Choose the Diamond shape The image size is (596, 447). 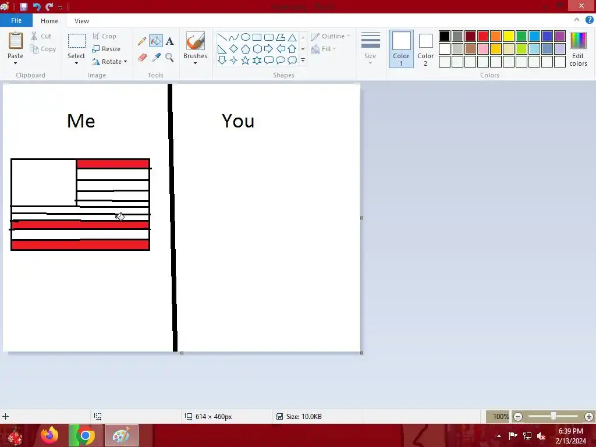pyautogui.click(x=234, y=49)
